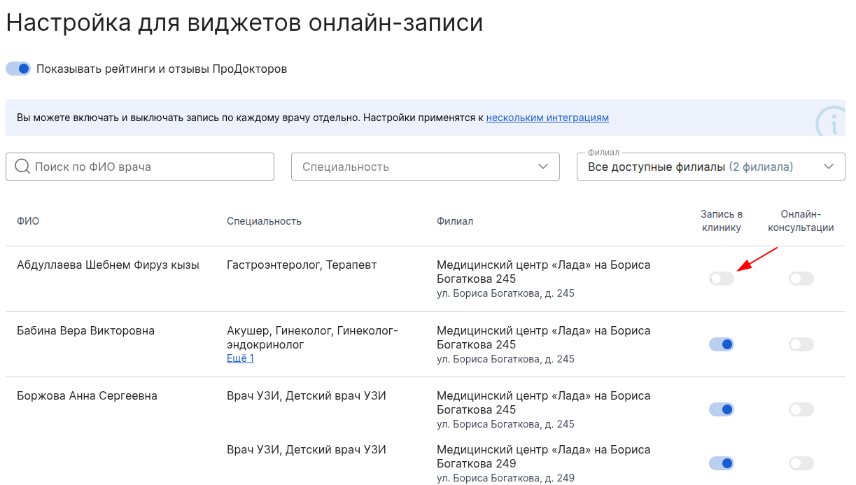Screen dimensions: 856x485
Task: Click the ФИО column header
Action: tap(28, 221)
